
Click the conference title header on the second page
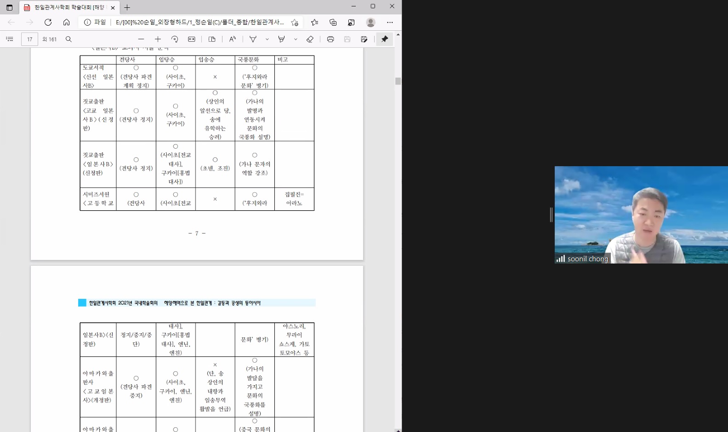pos(197,303)
